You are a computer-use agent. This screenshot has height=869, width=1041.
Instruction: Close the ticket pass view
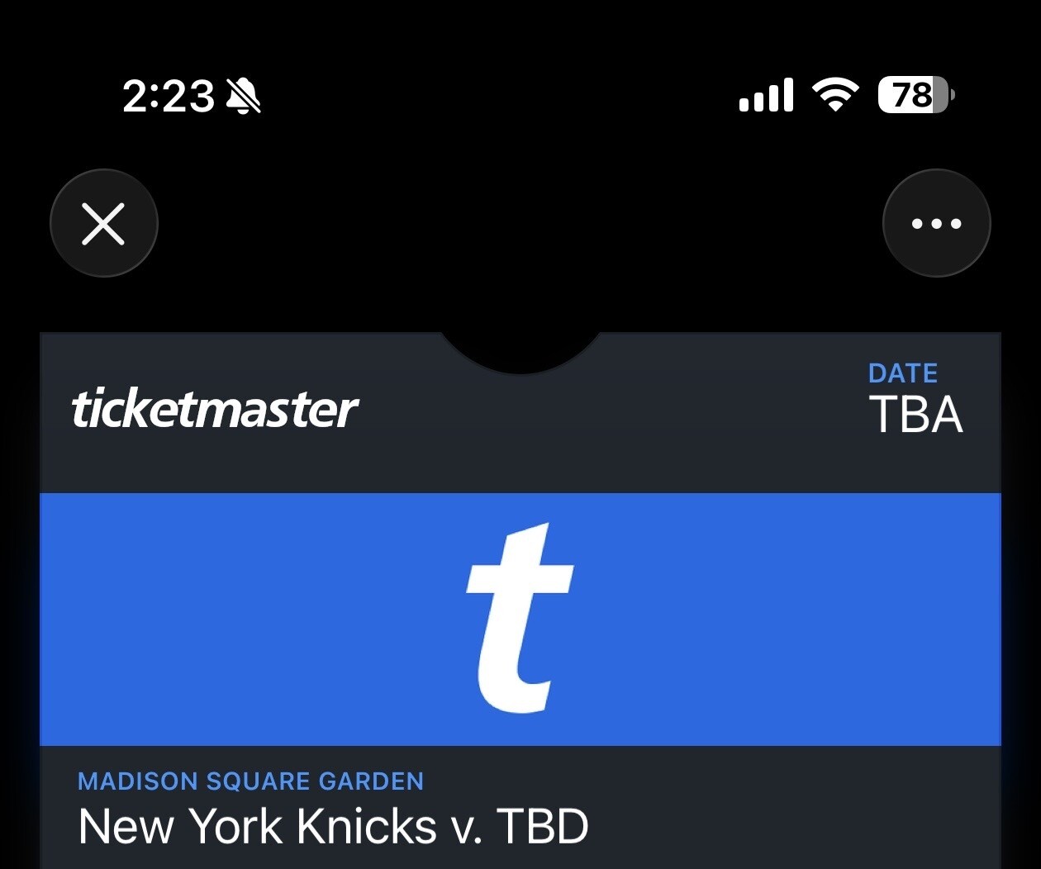click(x=103, y=223)
